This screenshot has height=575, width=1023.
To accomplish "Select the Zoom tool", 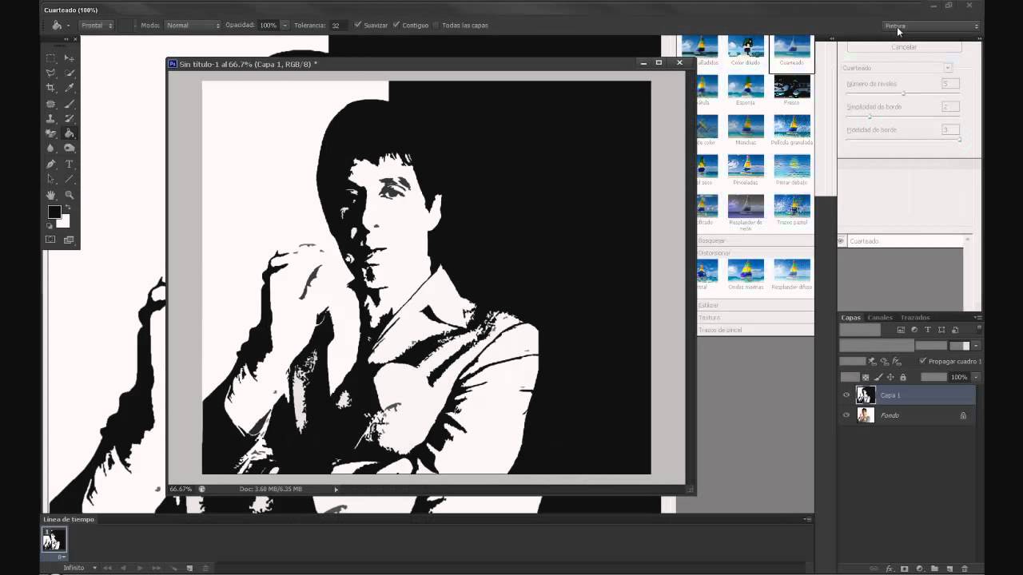I will [x=70, y=195].
